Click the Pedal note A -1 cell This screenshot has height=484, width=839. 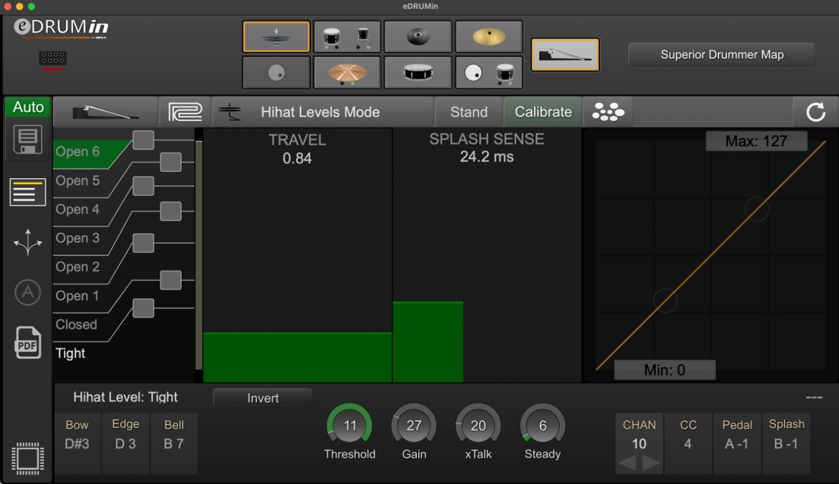pyautogui.click(x=737, y=443)
